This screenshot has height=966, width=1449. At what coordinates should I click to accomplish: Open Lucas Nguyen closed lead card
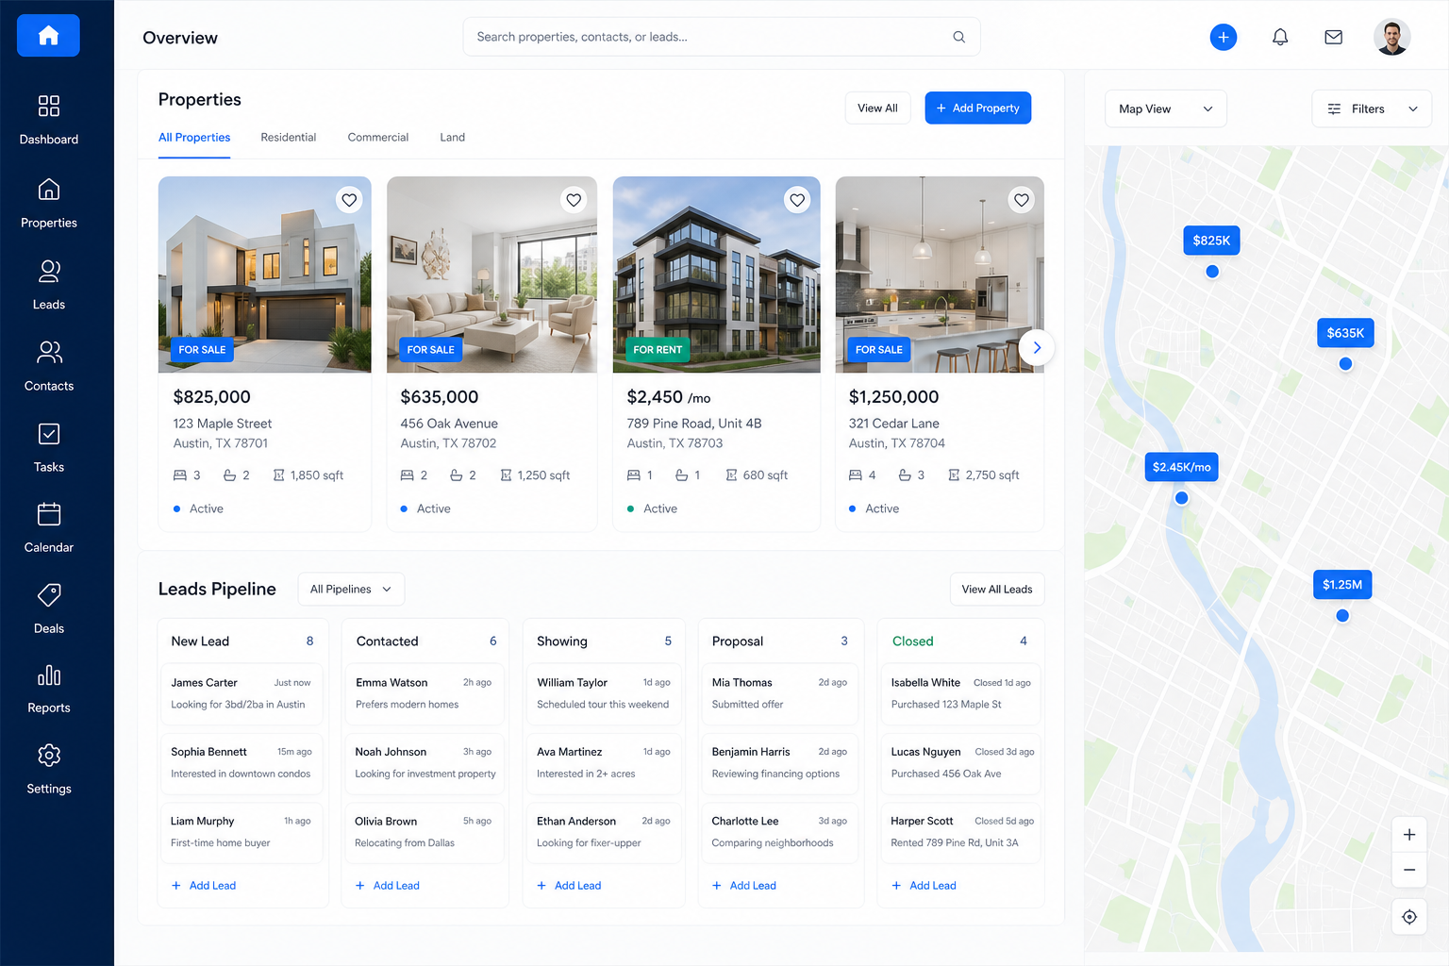(x=960, y=762)
